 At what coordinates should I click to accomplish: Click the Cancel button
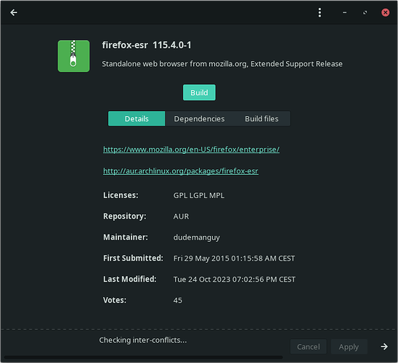pos(308,346)
